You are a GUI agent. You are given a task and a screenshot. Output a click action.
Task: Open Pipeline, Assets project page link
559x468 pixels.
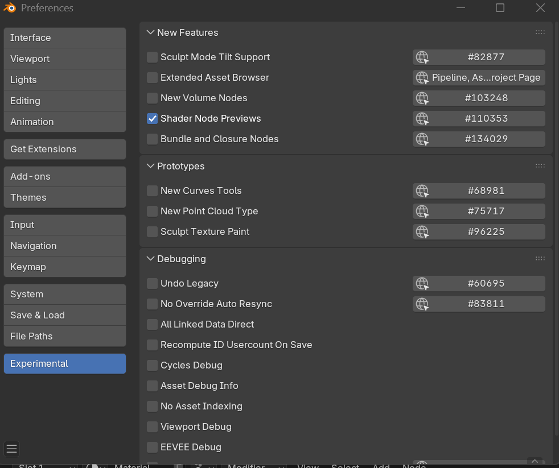coord(479,78)
